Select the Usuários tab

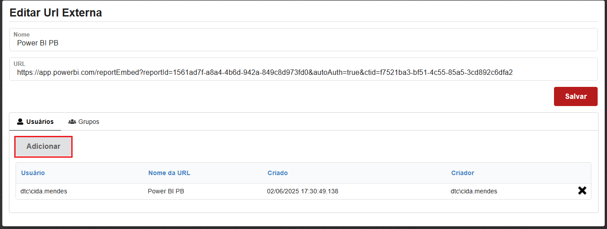[x=35, y=122]
